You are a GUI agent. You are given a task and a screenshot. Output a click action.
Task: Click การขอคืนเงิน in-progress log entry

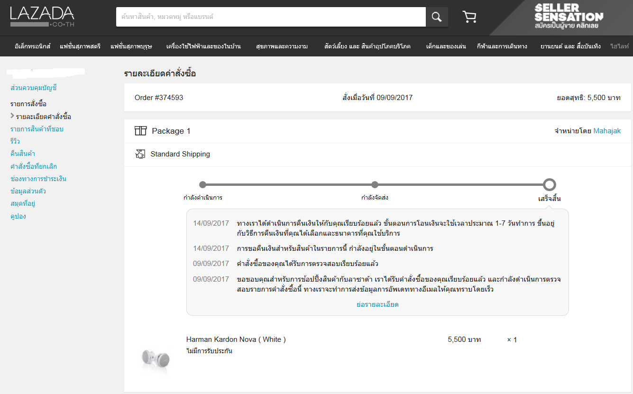(x=335, y=248)
